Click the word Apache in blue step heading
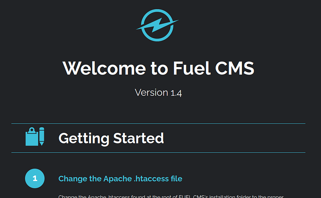 (x=118, y=179)
